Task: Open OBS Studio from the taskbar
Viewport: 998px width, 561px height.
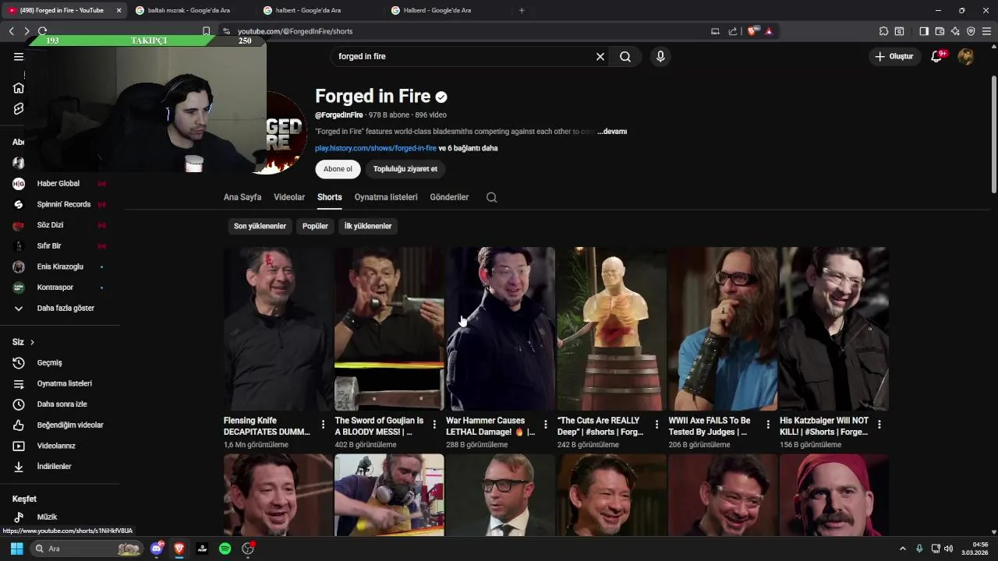Action: (248, 549)
